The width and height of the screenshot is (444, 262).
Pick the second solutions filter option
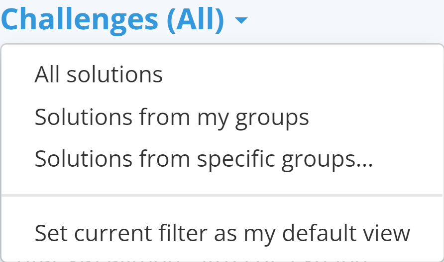tap(172, 117)
